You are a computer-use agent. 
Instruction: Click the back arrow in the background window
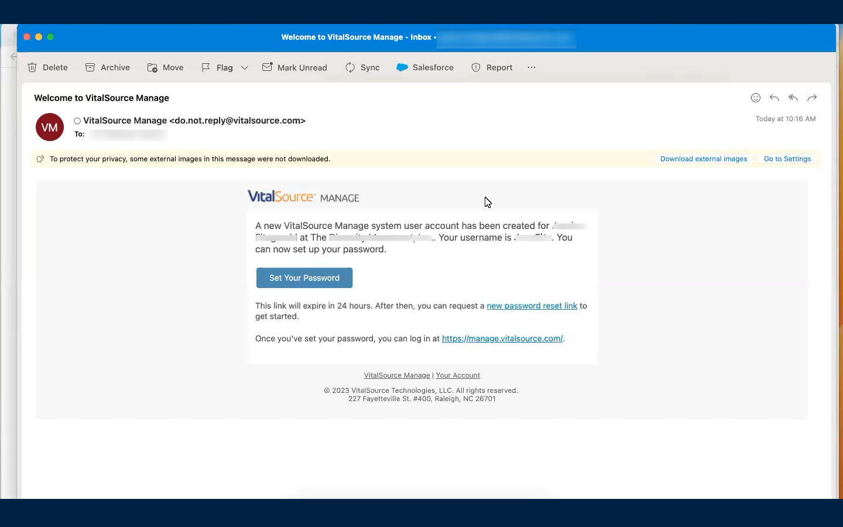point(13,57)
